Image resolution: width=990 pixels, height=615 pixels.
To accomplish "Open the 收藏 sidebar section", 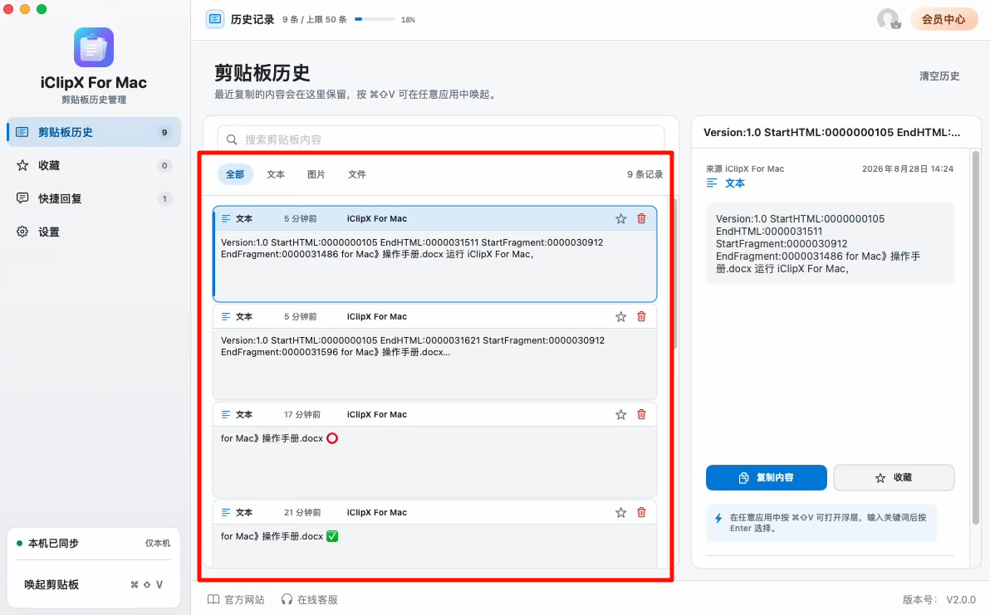I will pyautogui.click(x=94, y=165).
